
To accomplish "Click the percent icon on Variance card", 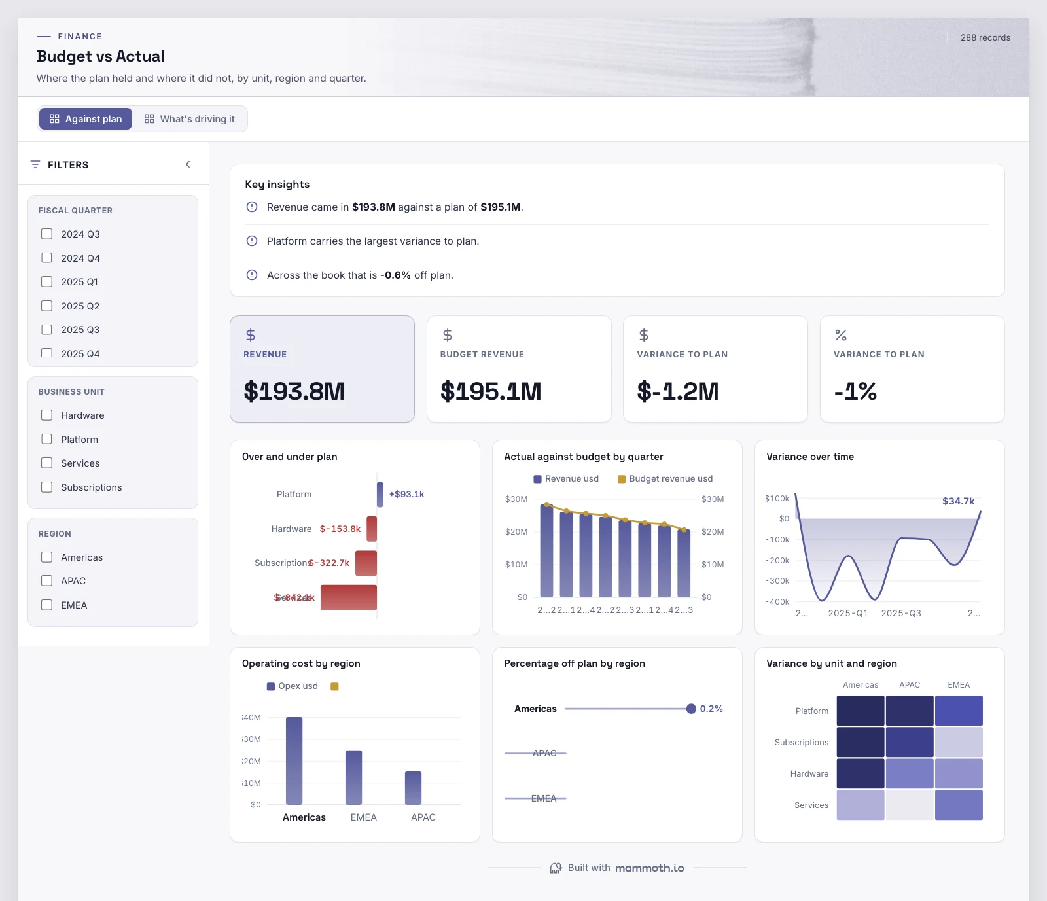I will pyautogui.click(x=841, y=335).
